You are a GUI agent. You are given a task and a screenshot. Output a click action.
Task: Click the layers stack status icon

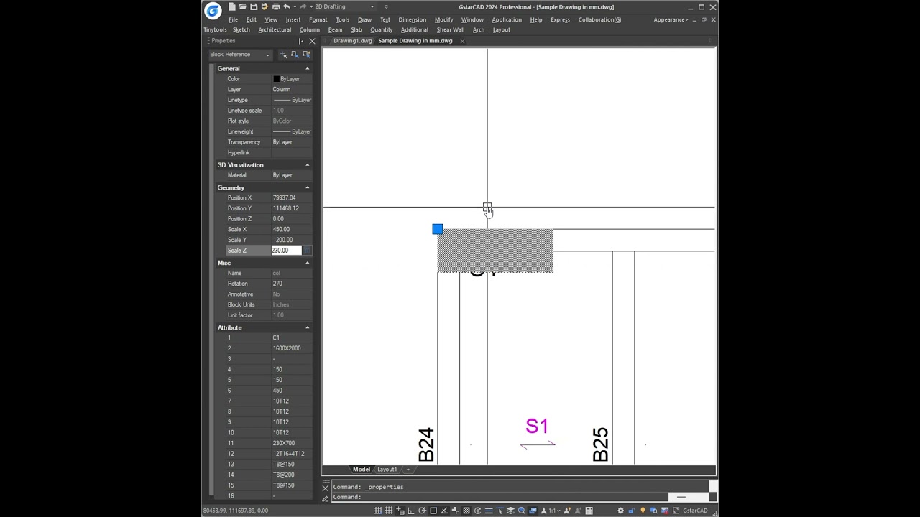pos(510,511)
